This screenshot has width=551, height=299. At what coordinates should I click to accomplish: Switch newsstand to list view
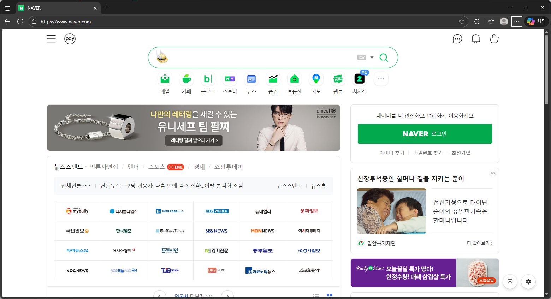click(x=316, y=295)
